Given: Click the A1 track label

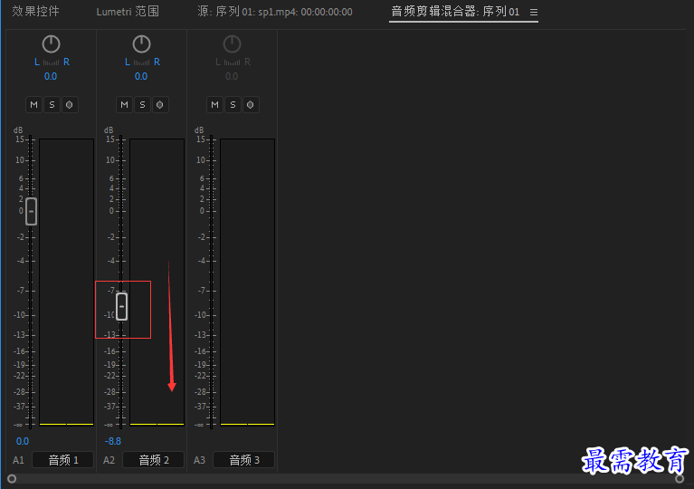Looking at the screenshot, I should click(x=19, y=460).
